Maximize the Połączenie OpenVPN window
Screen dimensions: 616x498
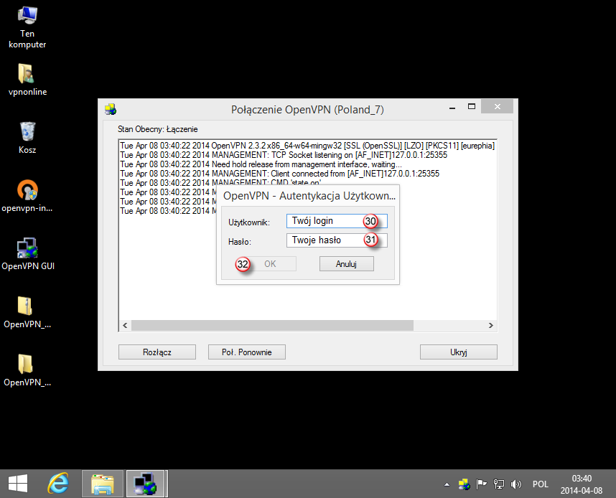(x=472, y=107)
